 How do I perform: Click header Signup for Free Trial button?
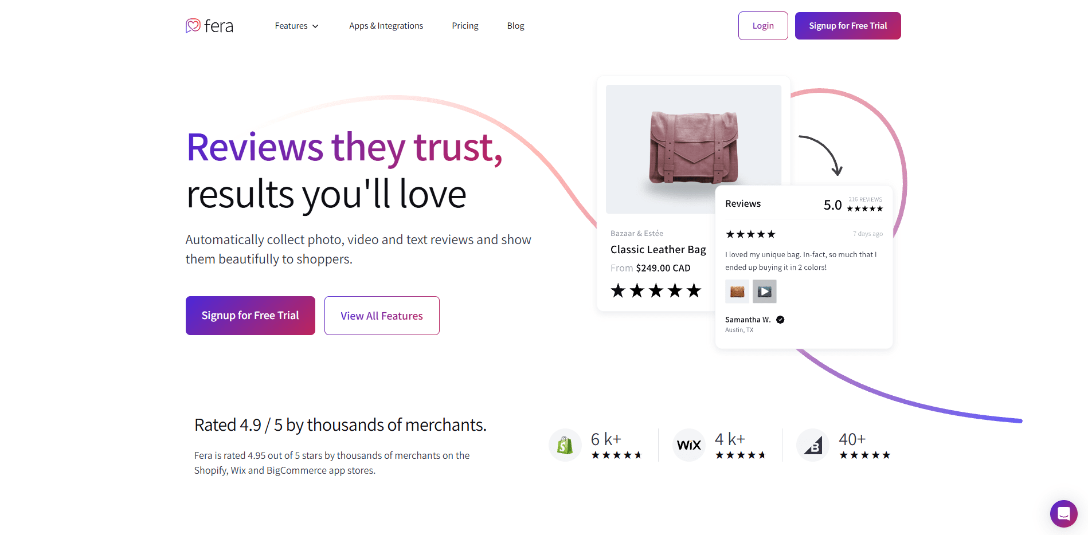coord(848,26)
